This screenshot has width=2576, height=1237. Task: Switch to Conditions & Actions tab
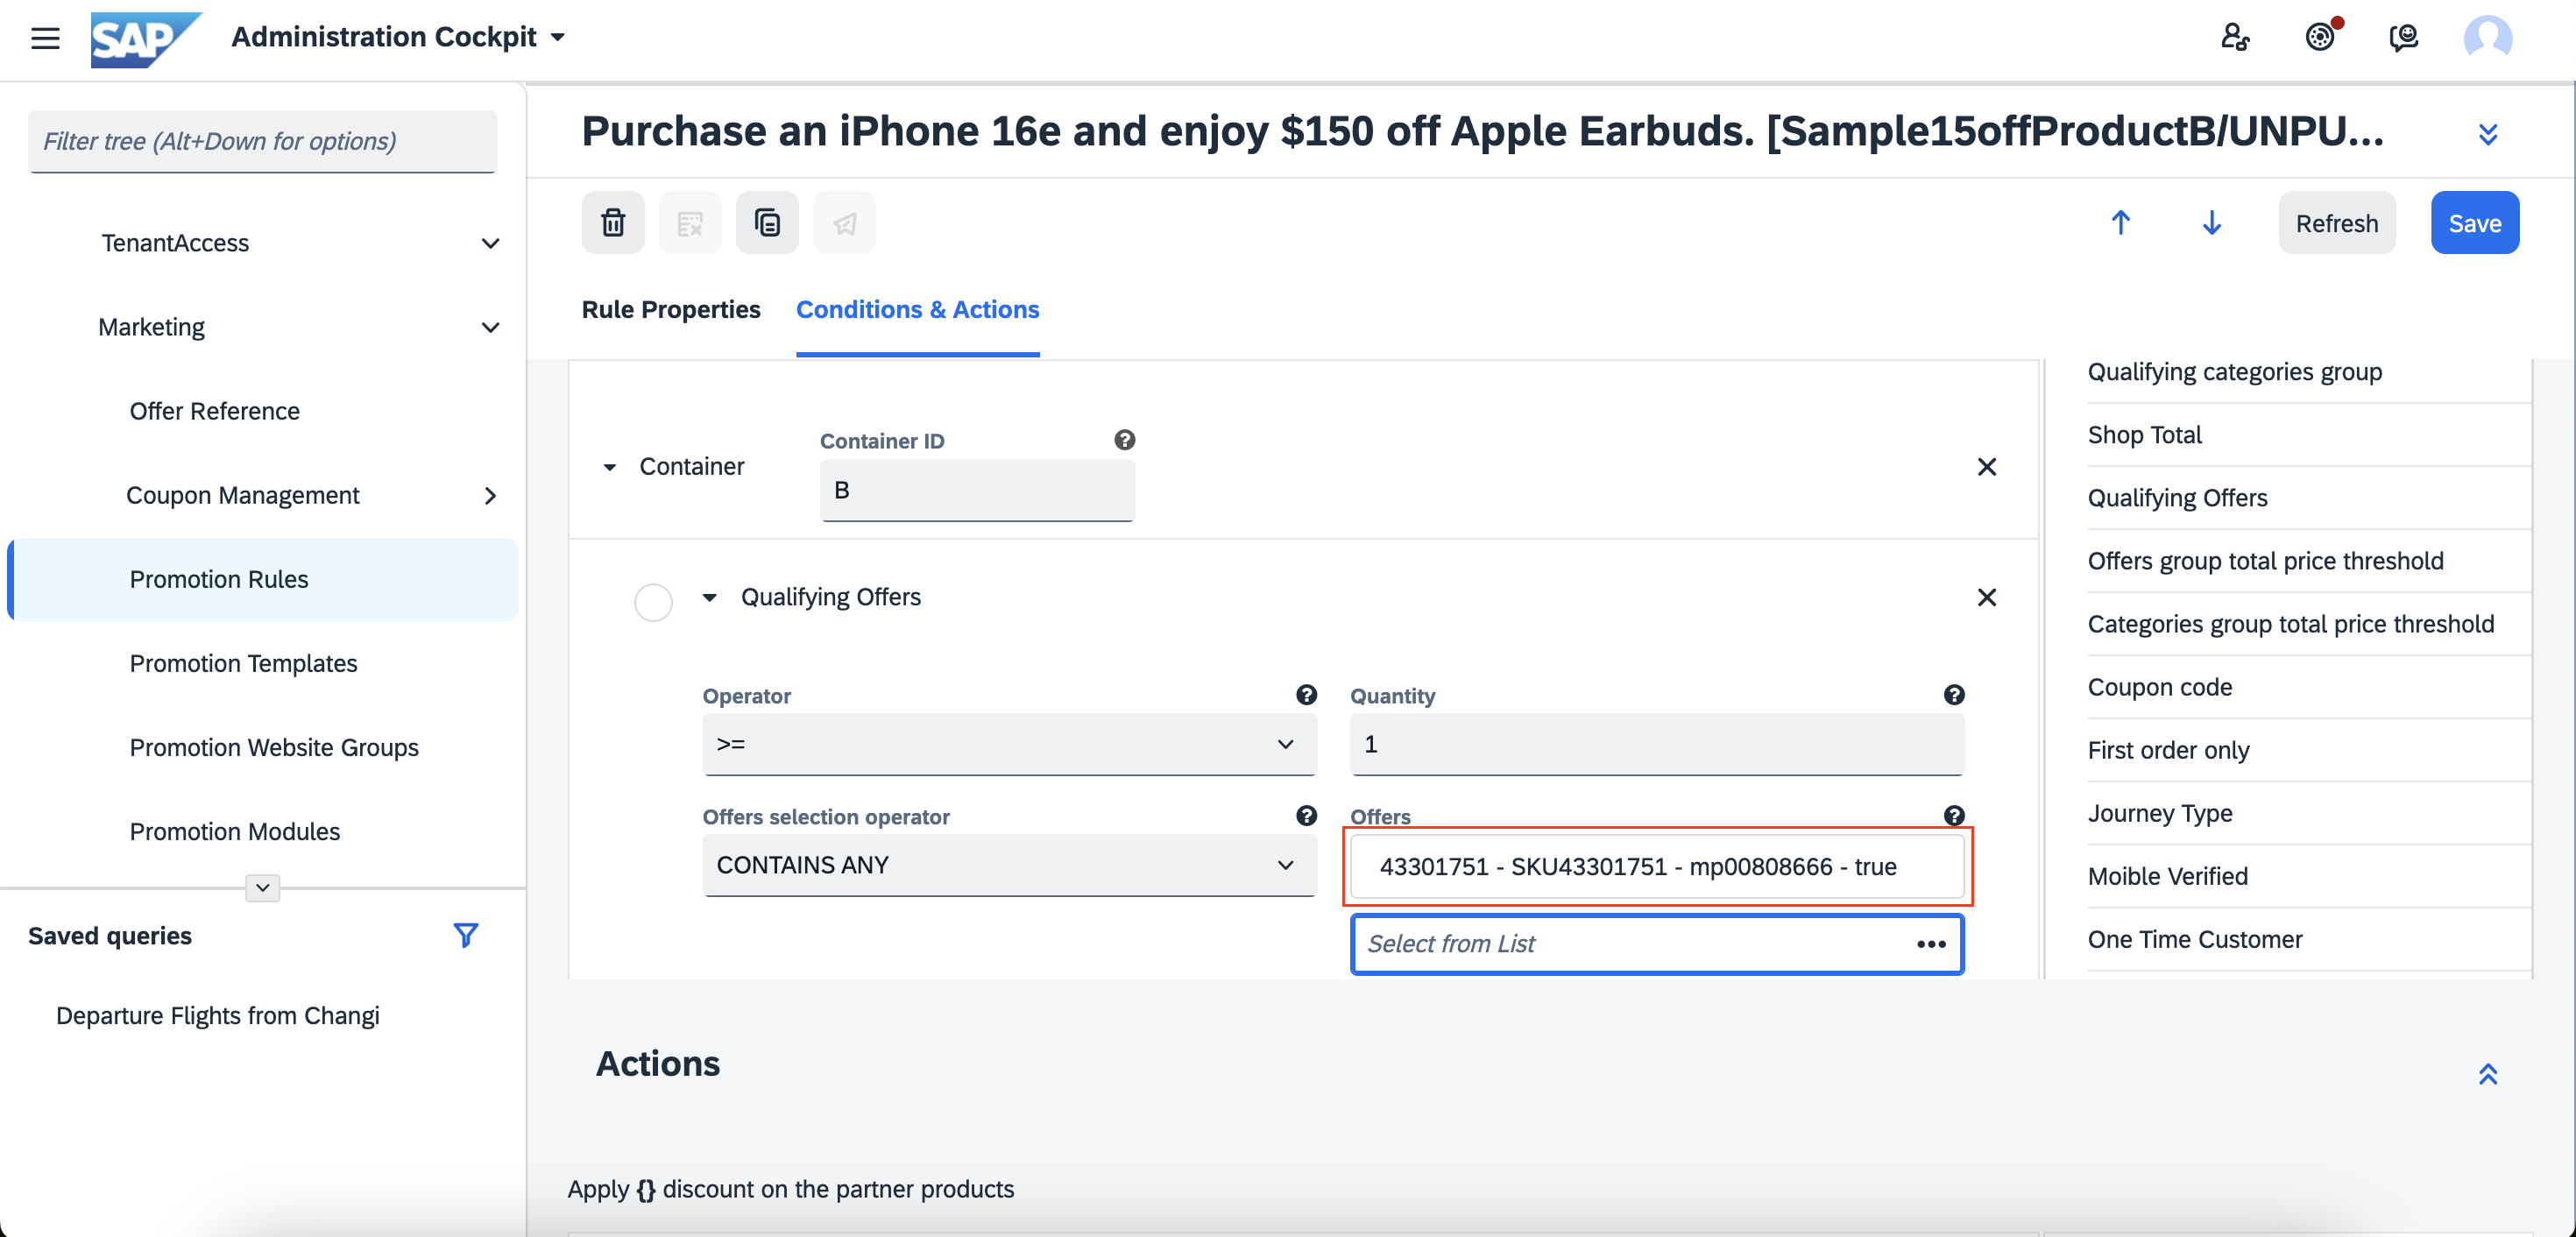[x=917, y=309]
